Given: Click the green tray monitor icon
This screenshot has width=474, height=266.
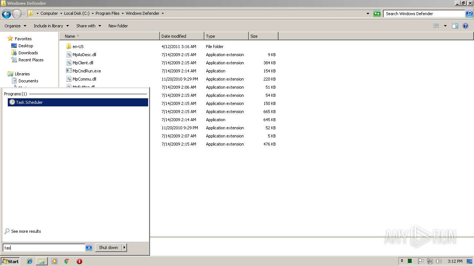Looking at the screenshot, I should pyautogui.click(x=410, y=261).
